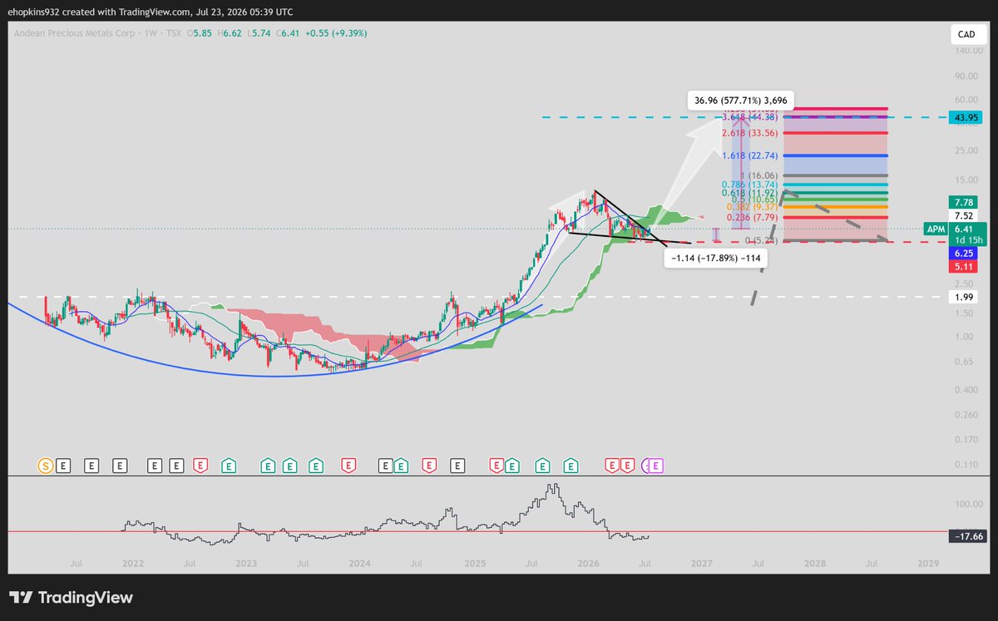998x621 pixels.
Task: Click the orange S stock split marker
Action: tap(45, 466)
